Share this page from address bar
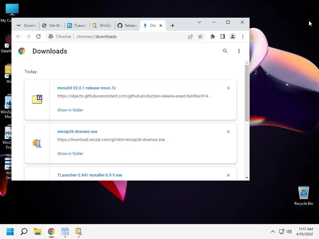Viewport: 319px width, 239px height. 190,37
